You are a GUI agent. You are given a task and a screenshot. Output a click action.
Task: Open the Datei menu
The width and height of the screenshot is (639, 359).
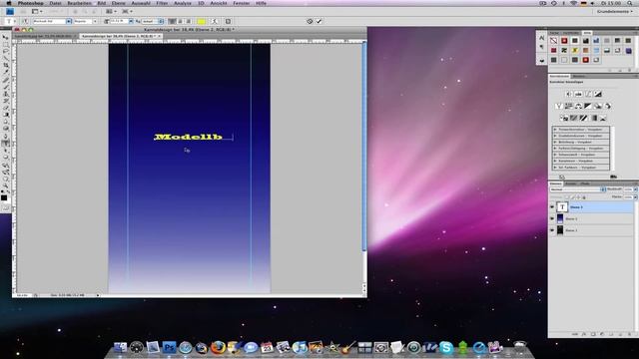(x=55, y=3)
